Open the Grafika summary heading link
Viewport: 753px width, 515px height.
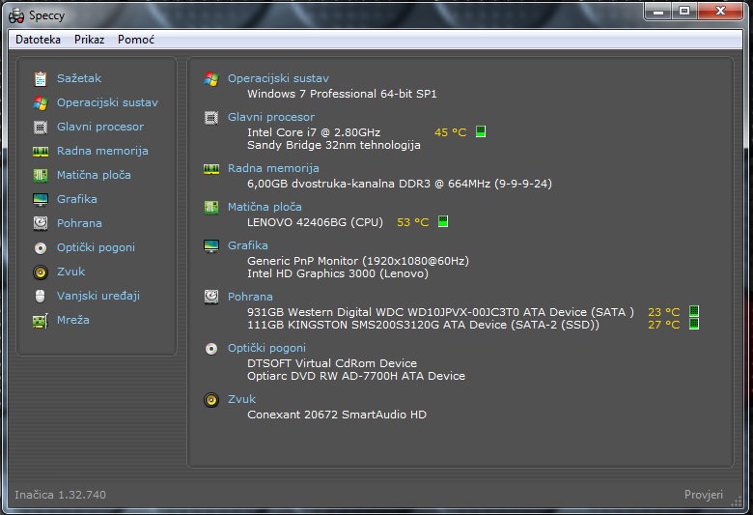coord(248,245)
